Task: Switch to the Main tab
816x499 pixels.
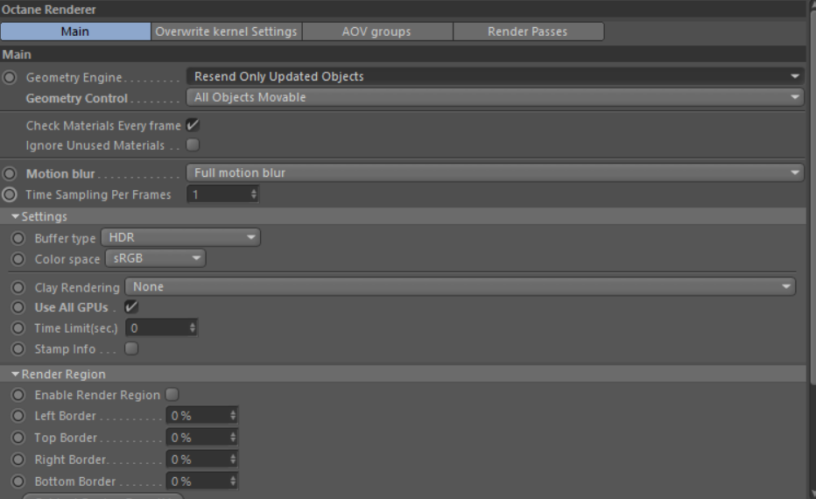Action: 75,32
